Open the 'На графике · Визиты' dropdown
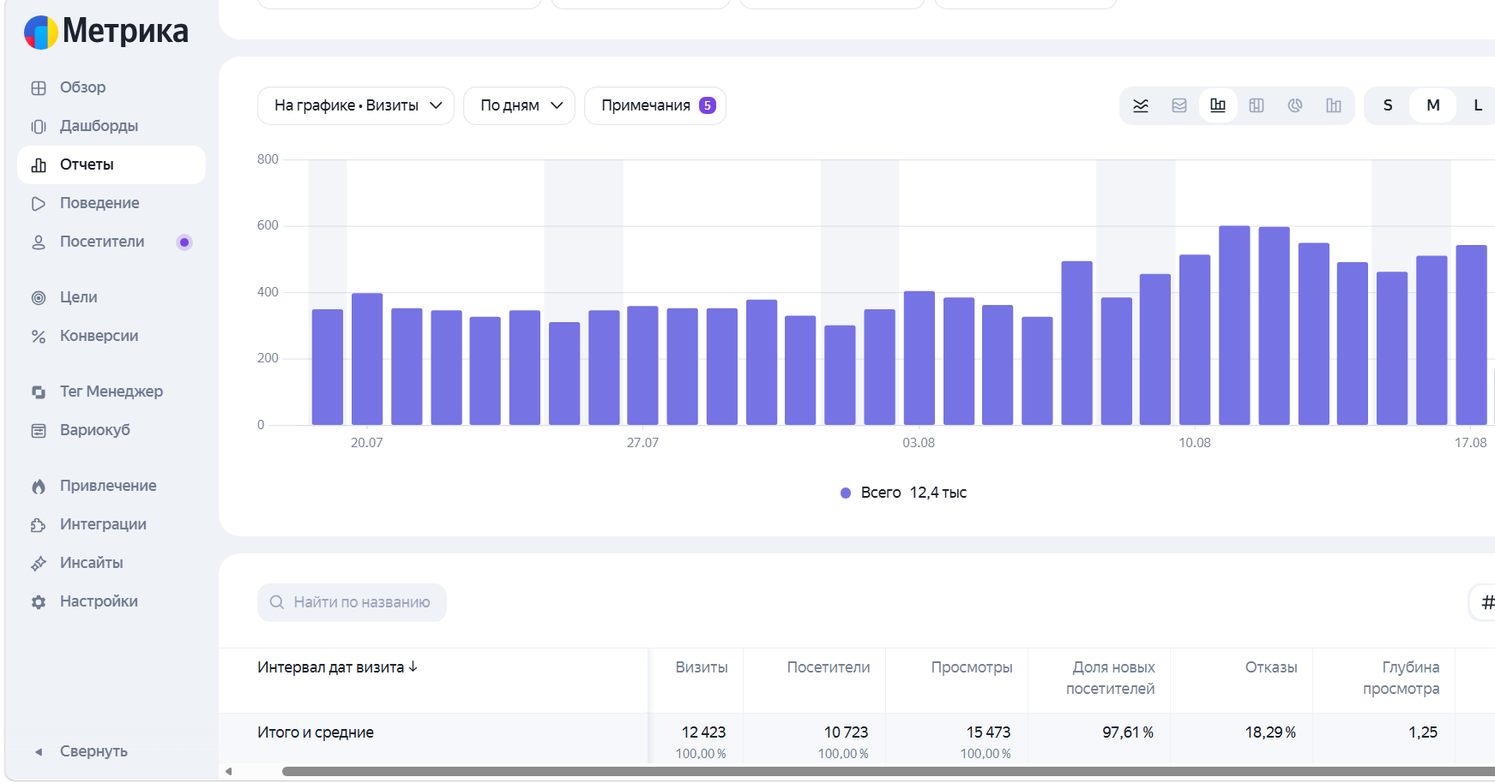This screenshot has width=1495, height=783. click(356, 105)
